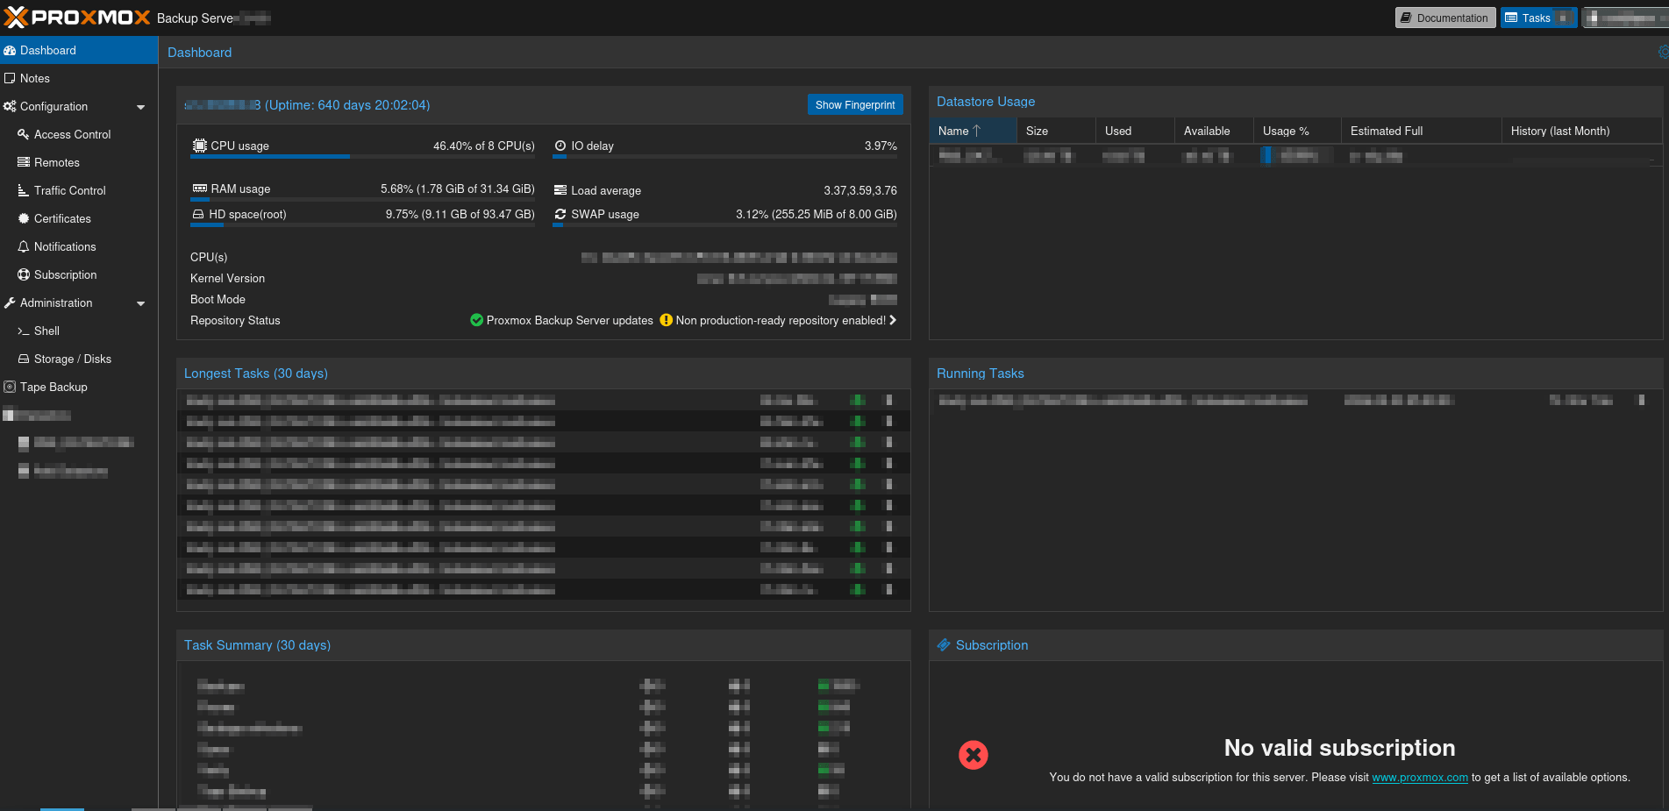
Task: Click the red no-subscription X icon
Action: coord(973,755)
